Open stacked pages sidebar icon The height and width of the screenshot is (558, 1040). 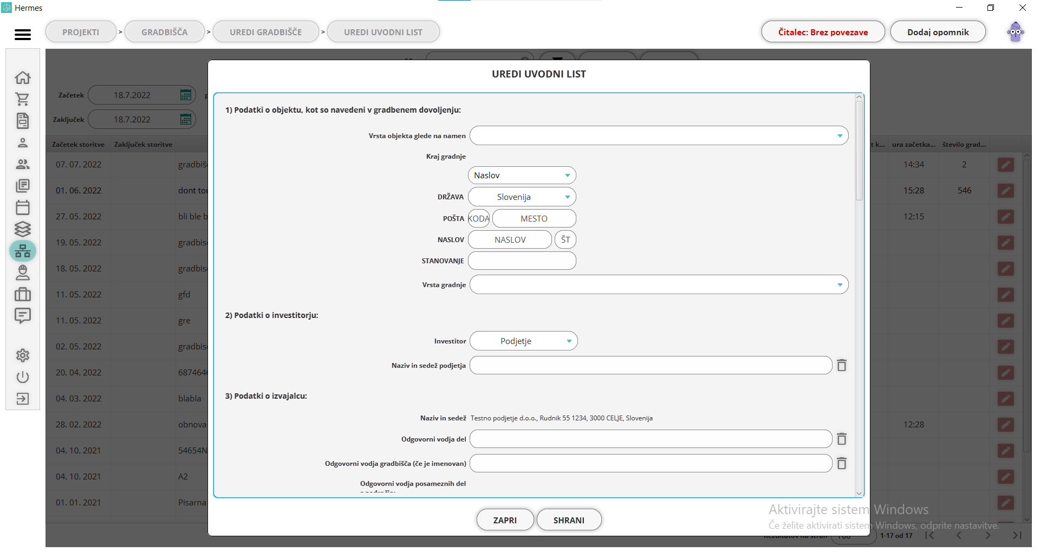tap(23, 186)
